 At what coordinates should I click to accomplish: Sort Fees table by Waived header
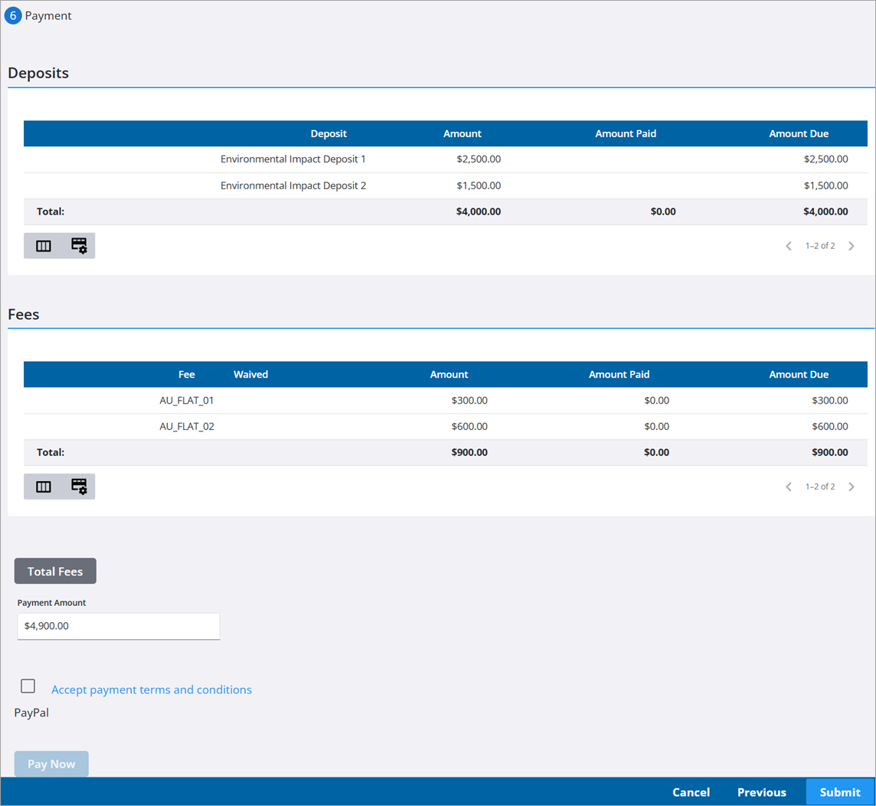251,375
